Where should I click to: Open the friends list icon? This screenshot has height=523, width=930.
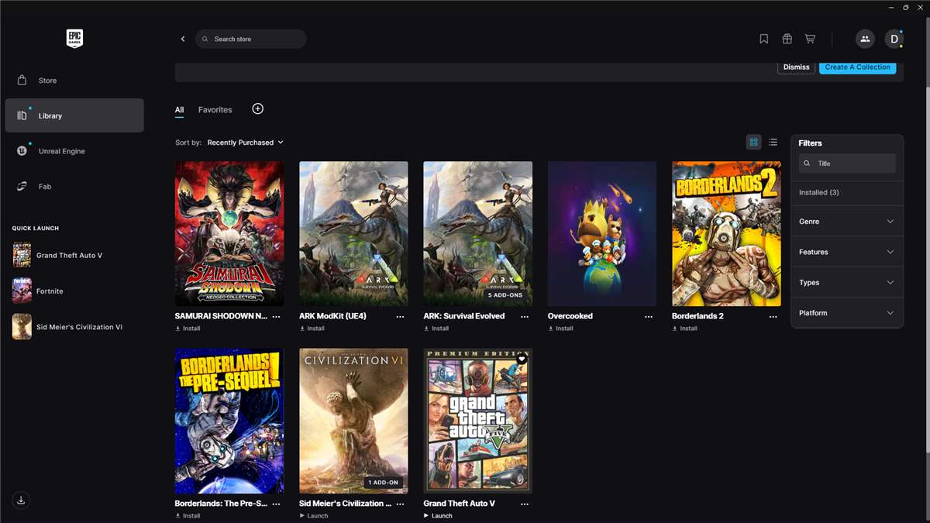(x=865, y=39)
